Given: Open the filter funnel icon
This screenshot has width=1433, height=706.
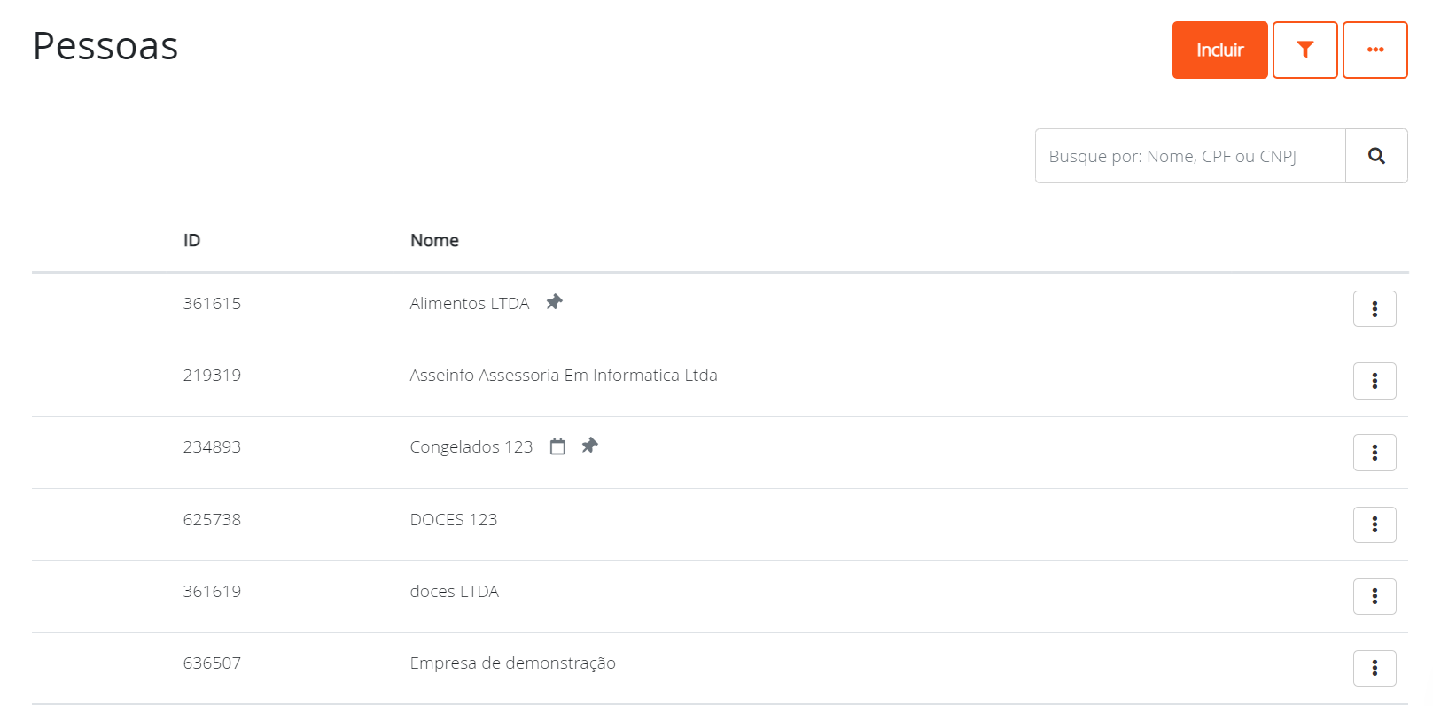Looking at the screenshot, I should pos(1305,50).
